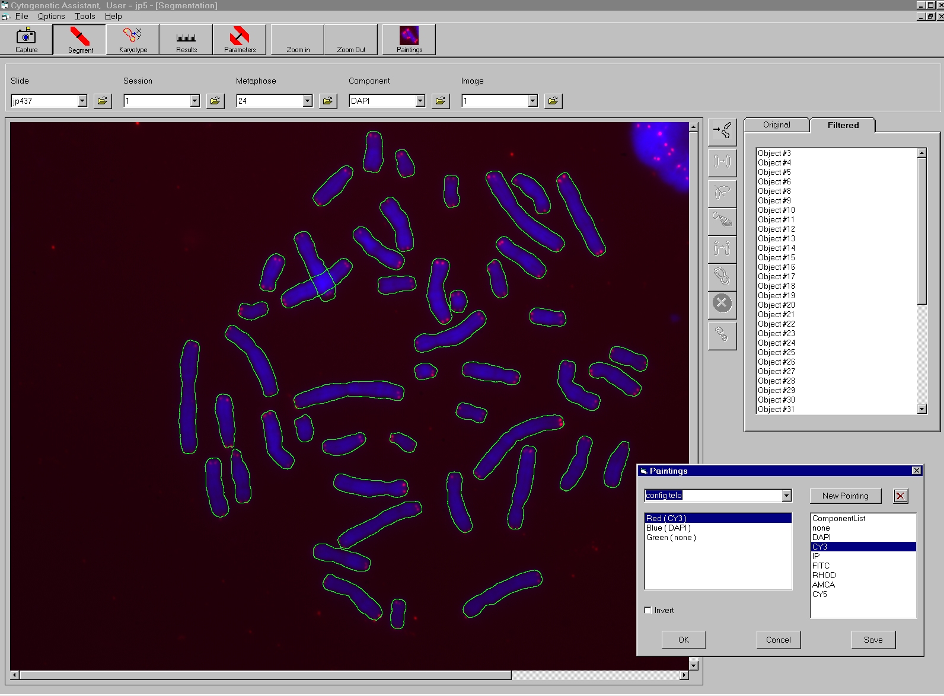Image resolution: width=944 pixels, height=696 pixels.
Task: Select the Segment tool button
Action: click(80, 40)
